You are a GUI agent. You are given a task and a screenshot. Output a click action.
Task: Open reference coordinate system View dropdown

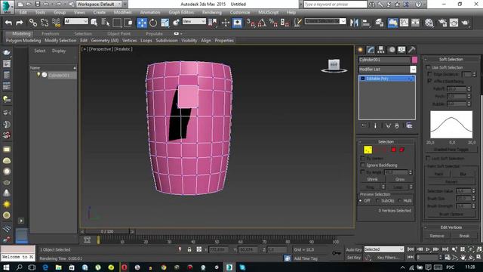pyautogui.click(x=194, y=21)
